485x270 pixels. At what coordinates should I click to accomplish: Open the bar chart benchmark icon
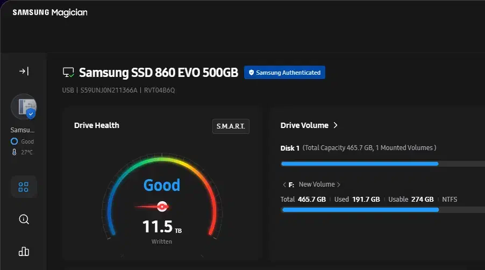24,251
